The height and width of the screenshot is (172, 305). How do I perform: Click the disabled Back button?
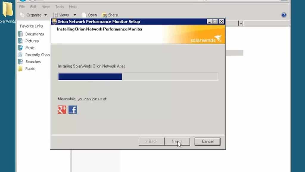click(x=152, y=142)
